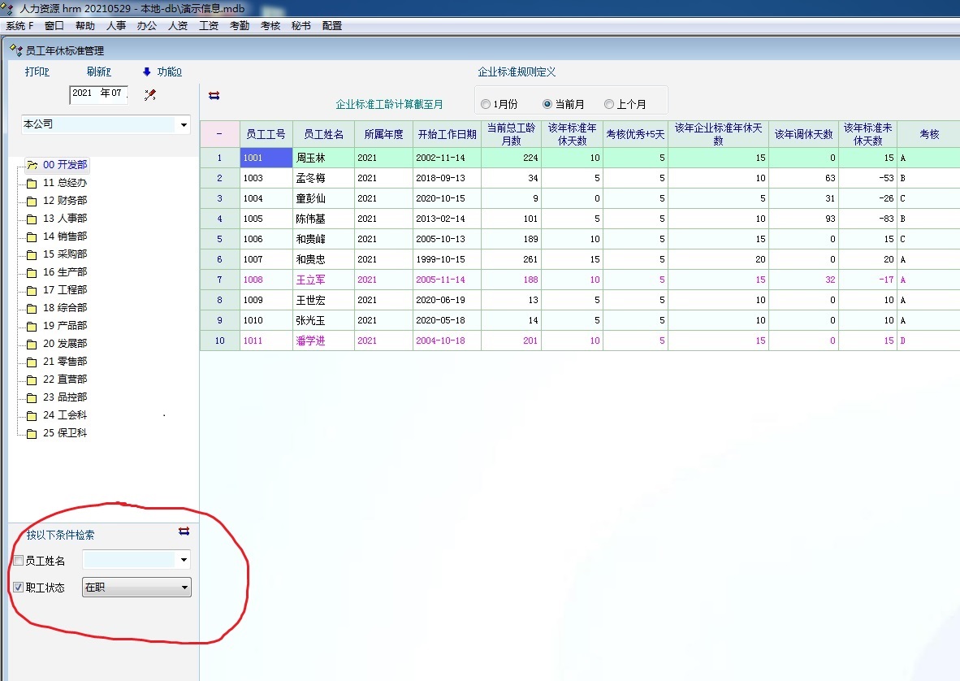Screen dimensions: 960x681
Task: Click the swap arrows icon above the table
Action: [214, 95]
